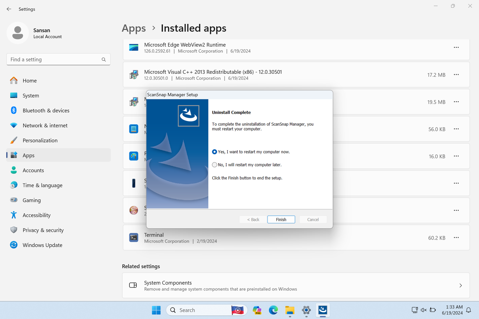
Task: Click Finish to end the setup
Action: coord(281,219)
